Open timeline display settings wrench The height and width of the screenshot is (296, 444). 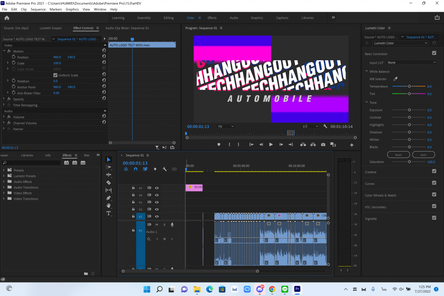164,169
